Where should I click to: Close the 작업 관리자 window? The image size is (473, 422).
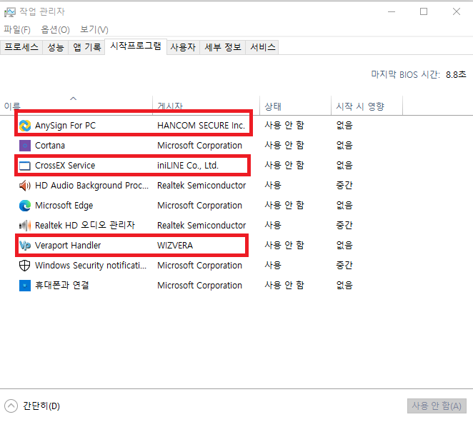pos(457,12)
